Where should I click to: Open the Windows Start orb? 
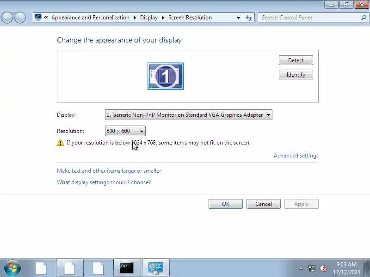[12, 268]
